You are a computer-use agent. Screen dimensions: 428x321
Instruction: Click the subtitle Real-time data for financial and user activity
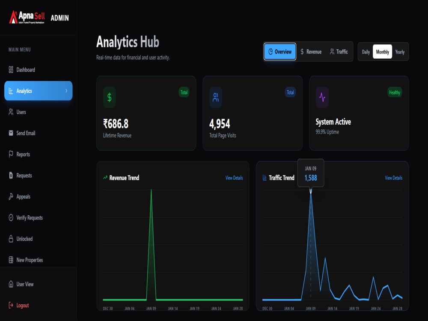pos(133,58)
